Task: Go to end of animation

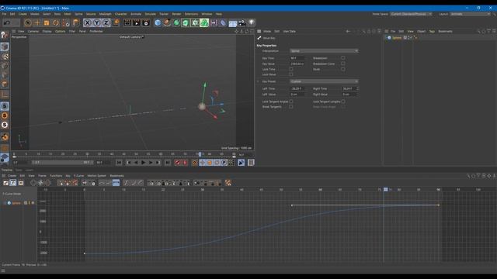Action: 168,163
